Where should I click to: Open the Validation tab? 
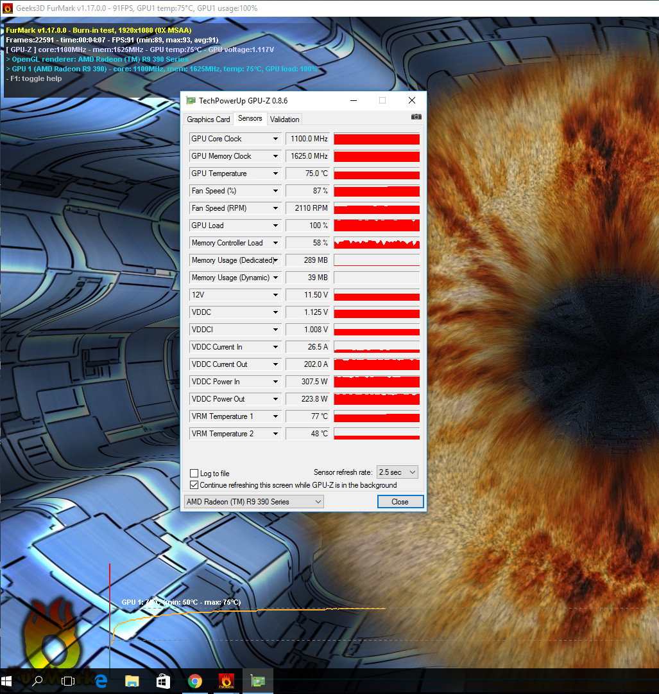click(285, 120)
